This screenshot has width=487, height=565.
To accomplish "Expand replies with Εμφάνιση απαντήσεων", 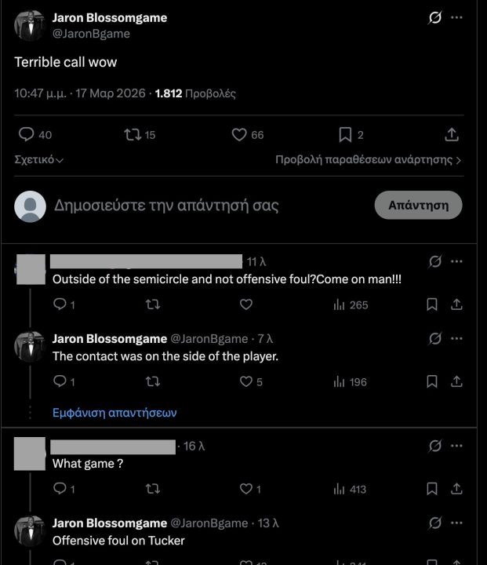I will (x=114, y=412).
